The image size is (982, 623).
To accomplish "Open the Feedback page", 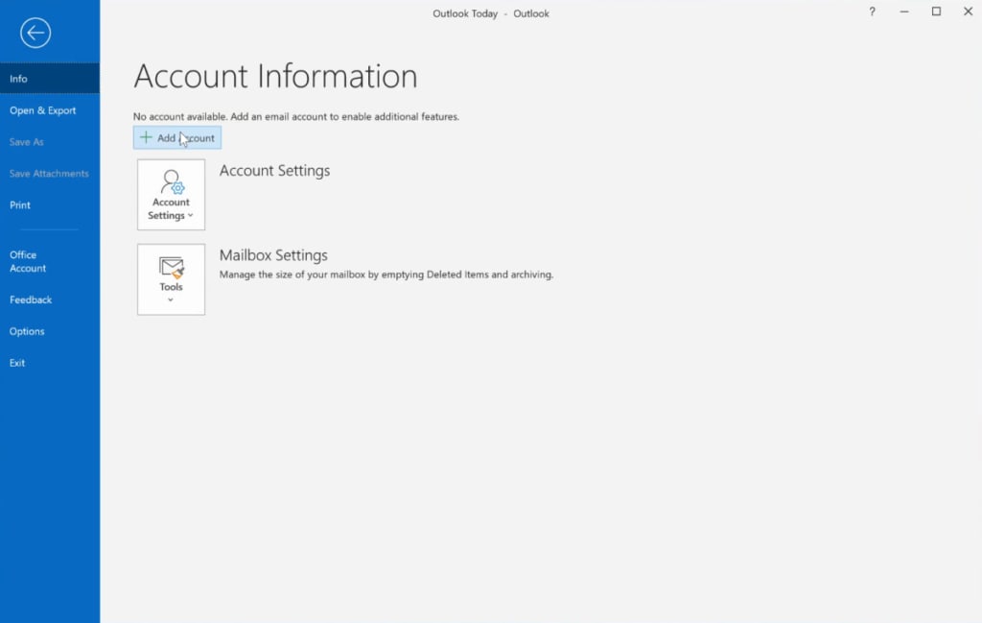I will [x=30, y=300].
